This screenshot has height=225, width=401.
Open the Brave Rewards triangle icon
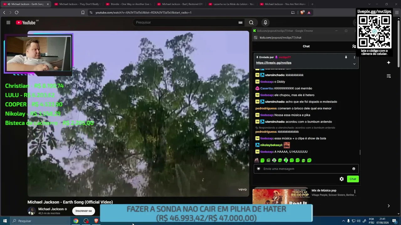309,12
